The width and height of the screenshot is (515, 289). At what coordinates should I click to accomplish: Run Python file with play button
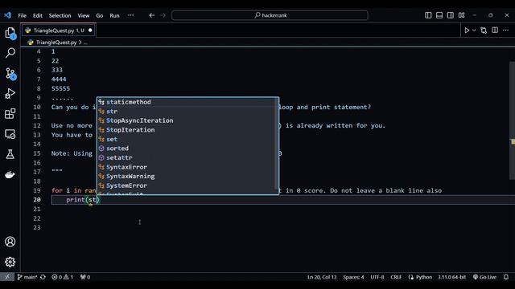[x=467, y=31]
